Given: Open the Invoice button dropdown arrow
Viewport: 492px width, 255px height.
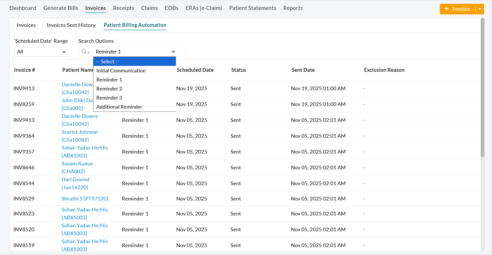Looking at the screenshot, I should click(480, 9).
